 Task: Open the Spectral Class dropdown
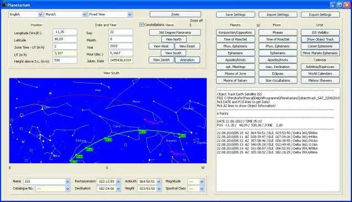coord(202,189)
